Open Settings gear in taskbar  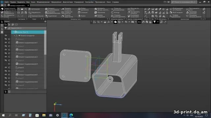pos(57,115)
